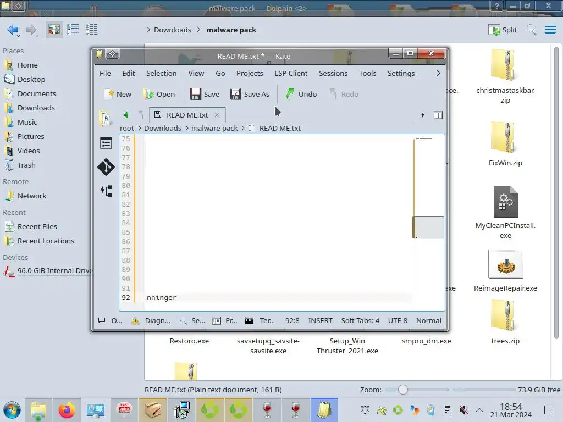Viewport: 563px width, 422px height.
Task: Go to previous tab arrow in Kate
Action: pos(126,115)
